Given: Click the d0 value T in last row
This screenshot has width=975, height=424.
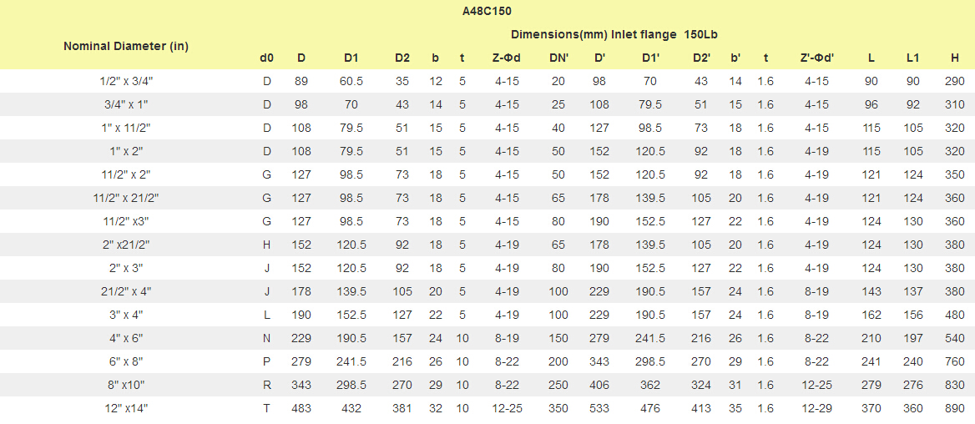Looking at the screenshot, I should coord(267,408).
